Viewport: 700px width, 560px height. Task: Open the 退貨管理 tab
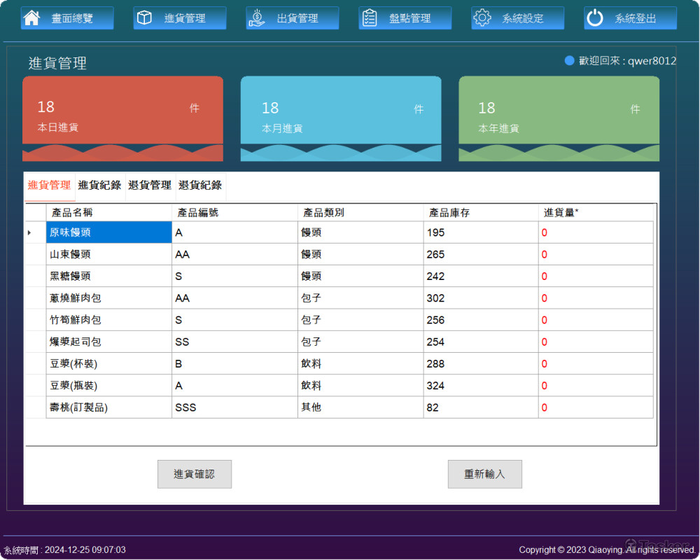coord(150,185)
